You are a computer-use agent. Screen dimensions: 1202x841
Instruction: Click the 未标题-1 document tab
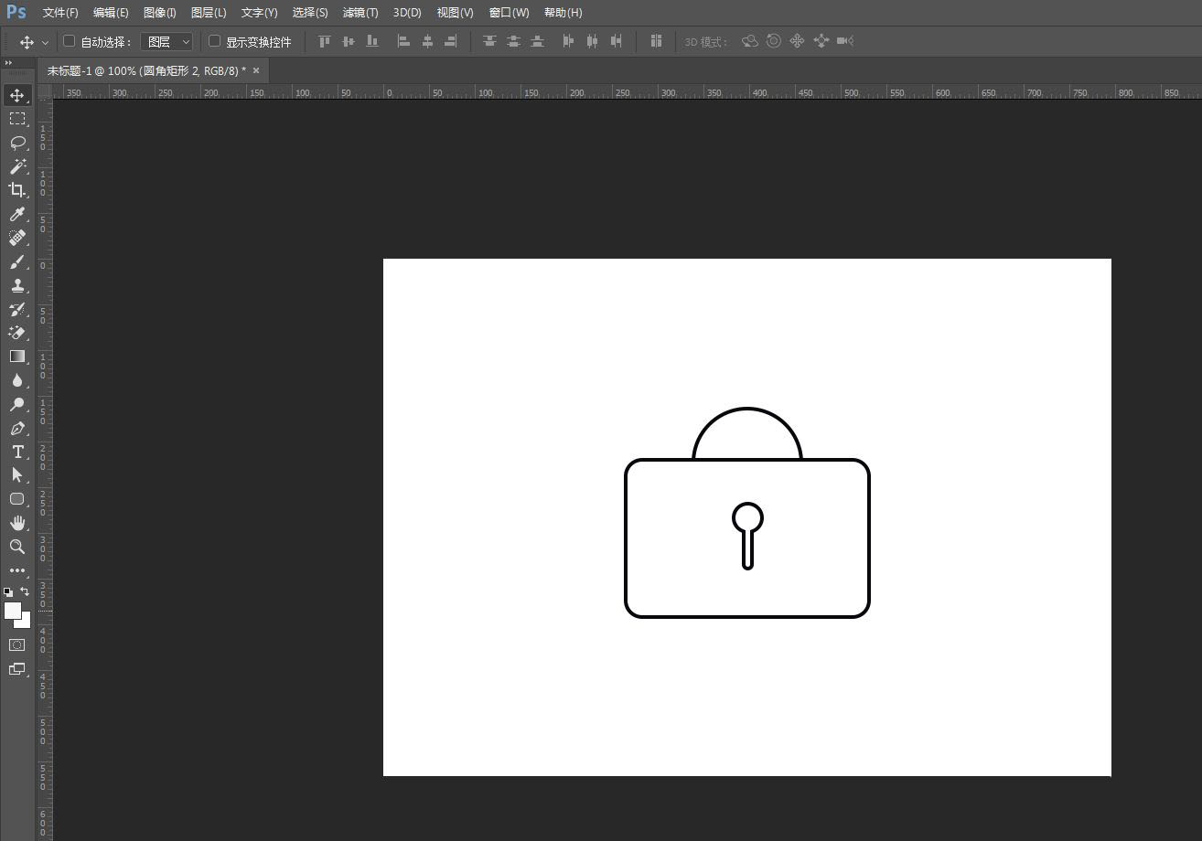click(x=145, y=70)
